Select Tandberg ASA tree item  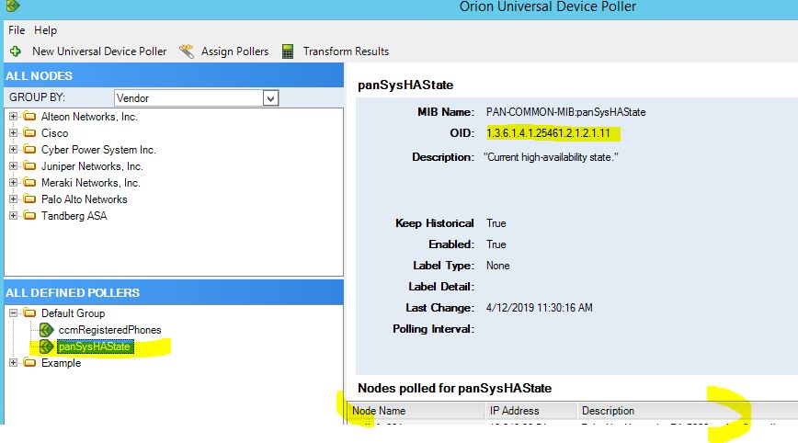click(74, 216)
